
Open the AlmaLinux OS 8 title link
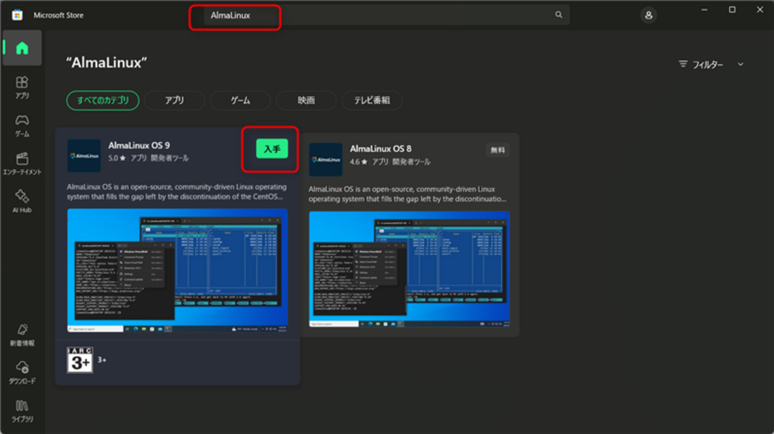(380, 149)
